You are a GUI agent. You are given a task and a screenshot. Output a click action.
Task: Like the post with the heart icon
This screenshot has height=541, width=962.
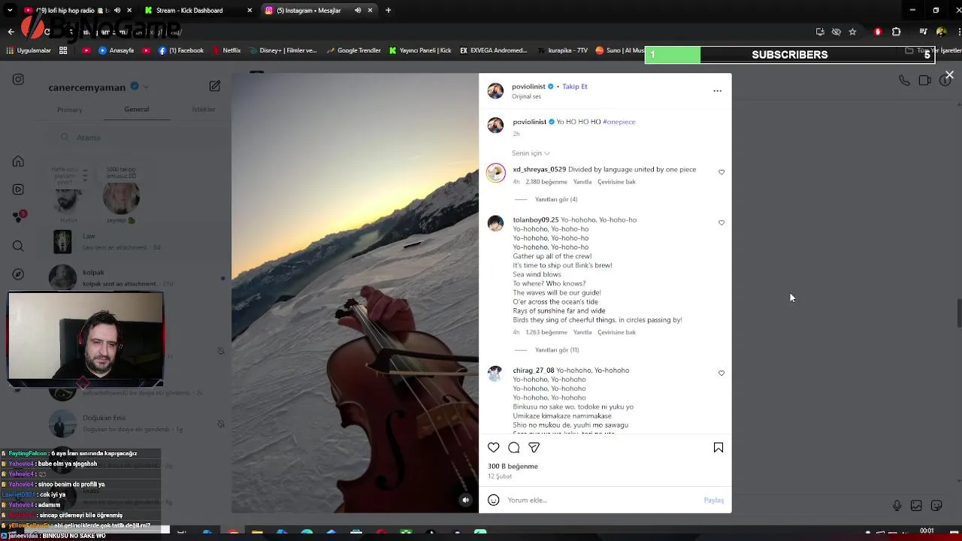(494, 448)
